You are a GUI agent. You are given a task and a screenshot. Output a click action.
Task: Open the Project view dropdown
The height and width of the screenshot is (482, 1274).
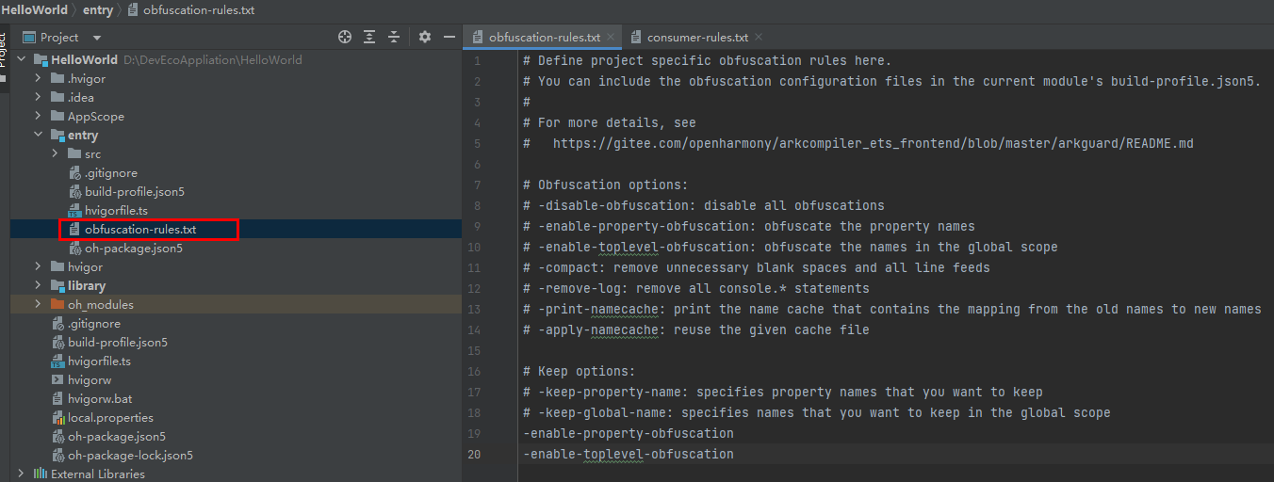pos(97,38)
